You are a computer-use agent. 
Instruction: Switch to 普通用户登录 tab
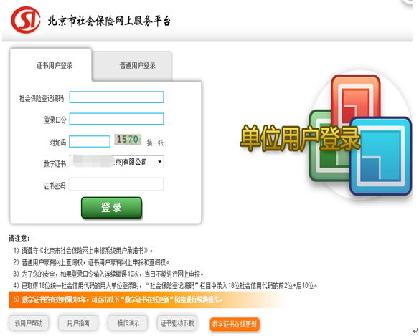pos(137,65)
